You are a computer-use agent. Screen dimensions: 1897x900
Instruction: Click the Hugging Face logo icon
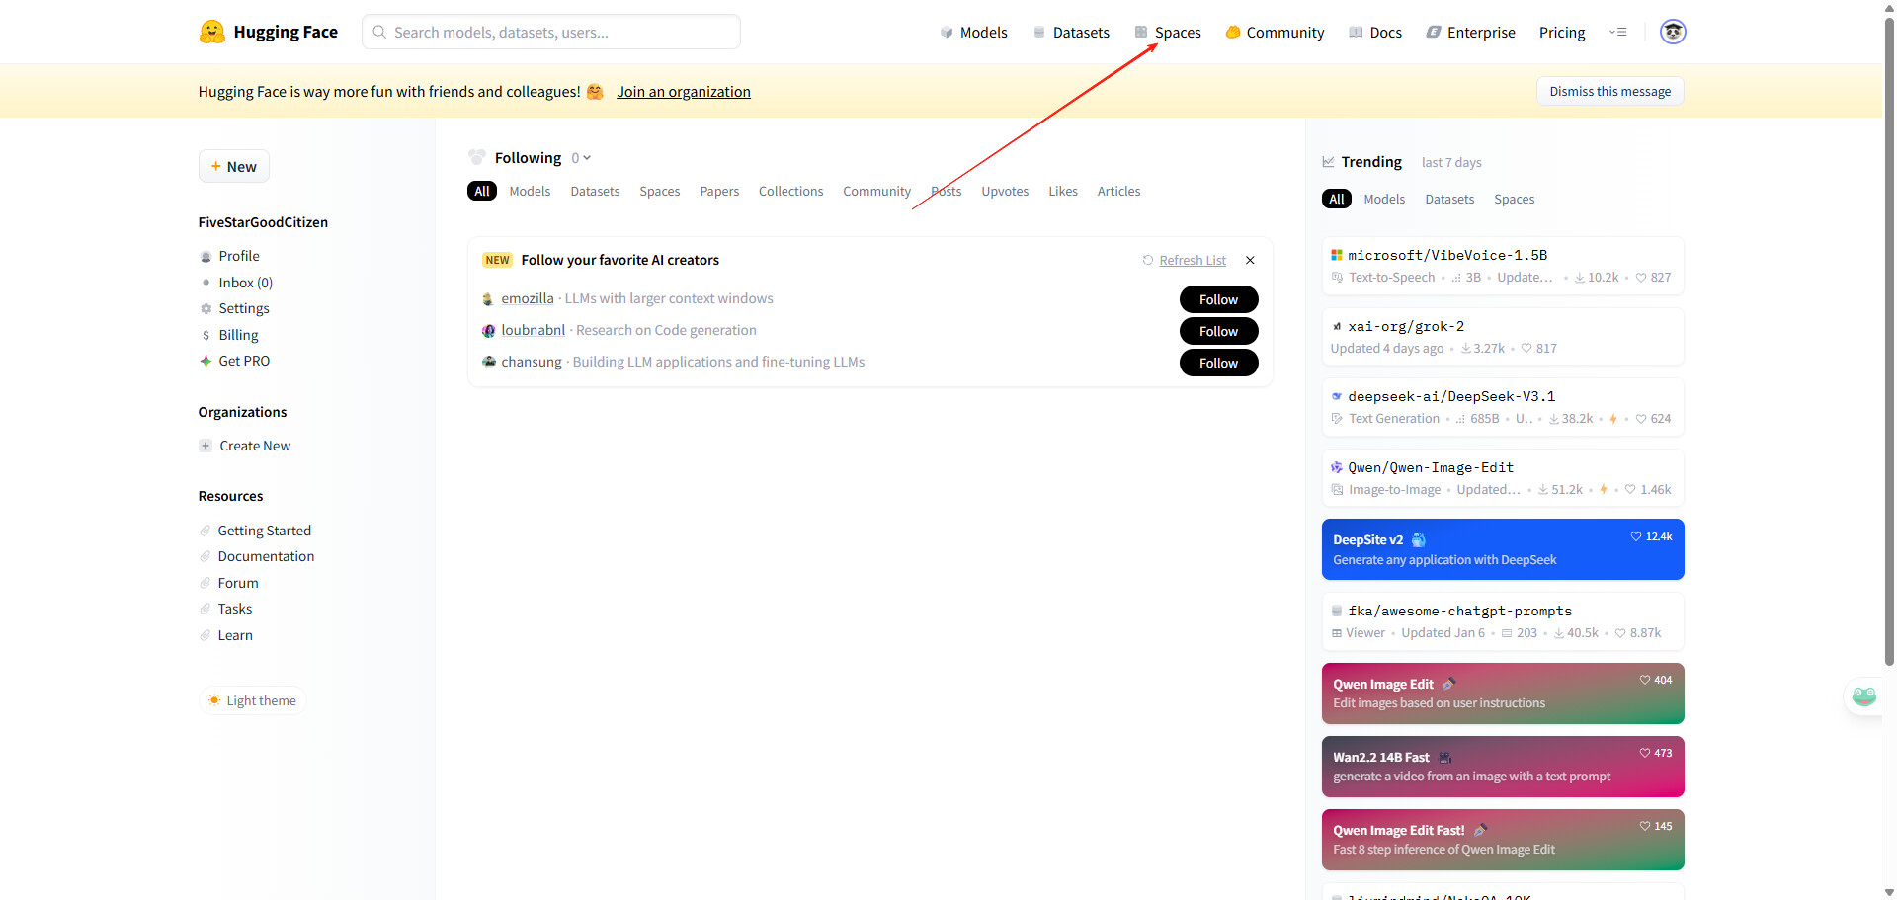tap(211, 32)
